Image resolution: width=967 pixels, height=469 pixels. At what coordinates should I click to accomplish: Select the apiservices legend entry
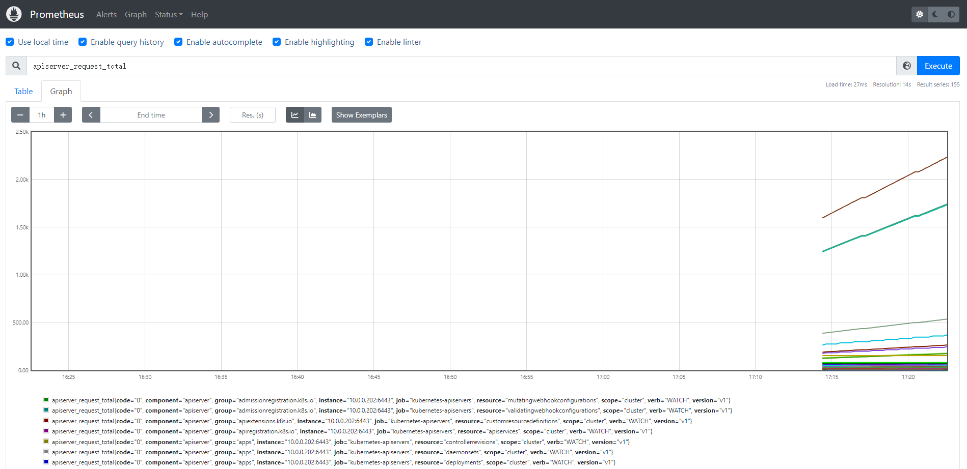[352, 431]
